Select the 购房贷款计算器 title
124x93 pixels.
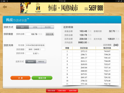pyautogui.click(x=18, y=20)
